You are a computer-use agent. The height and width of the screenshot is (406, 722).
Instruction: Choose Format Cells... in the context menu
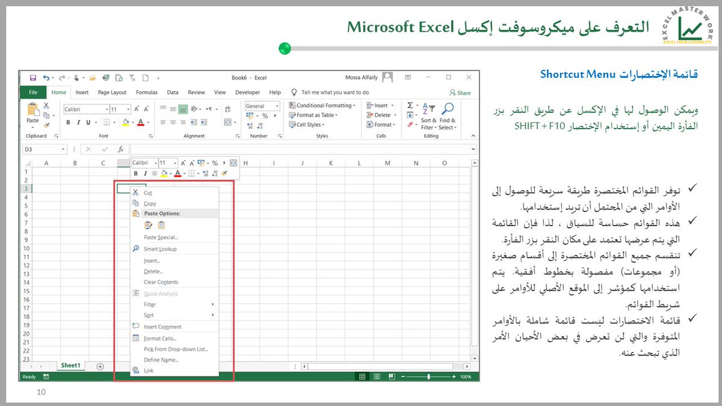coord(174,339)
